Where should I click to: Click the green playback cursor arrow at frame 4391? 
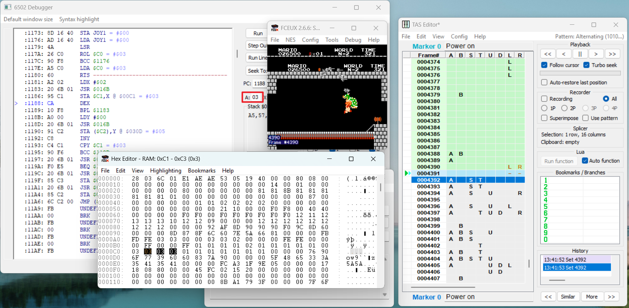407,173
